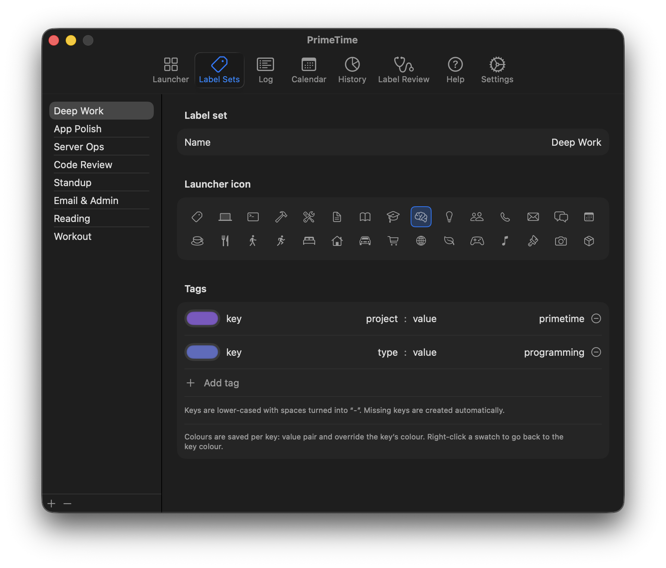Select the Reading label set
The image size is (666, 568).
coord(102,218)
